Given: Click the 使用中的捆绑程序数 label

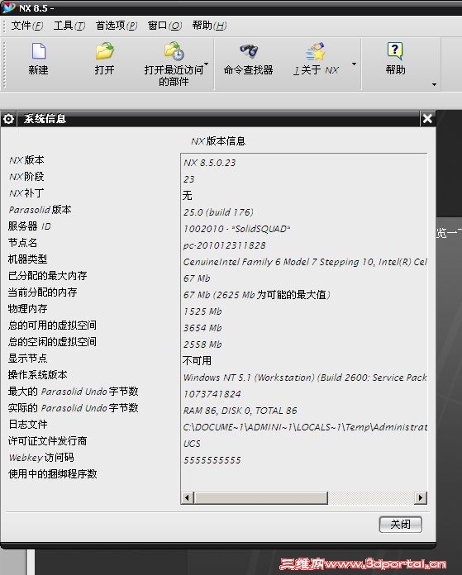Looking at the screenshot, I should 52,473.
